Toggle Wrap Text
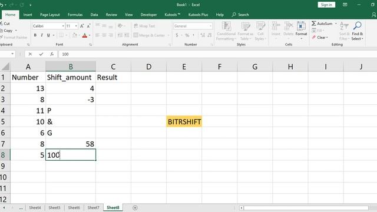The height and width of the screenshot is (212, 377). pyautogui.click(x=144, y=26)
